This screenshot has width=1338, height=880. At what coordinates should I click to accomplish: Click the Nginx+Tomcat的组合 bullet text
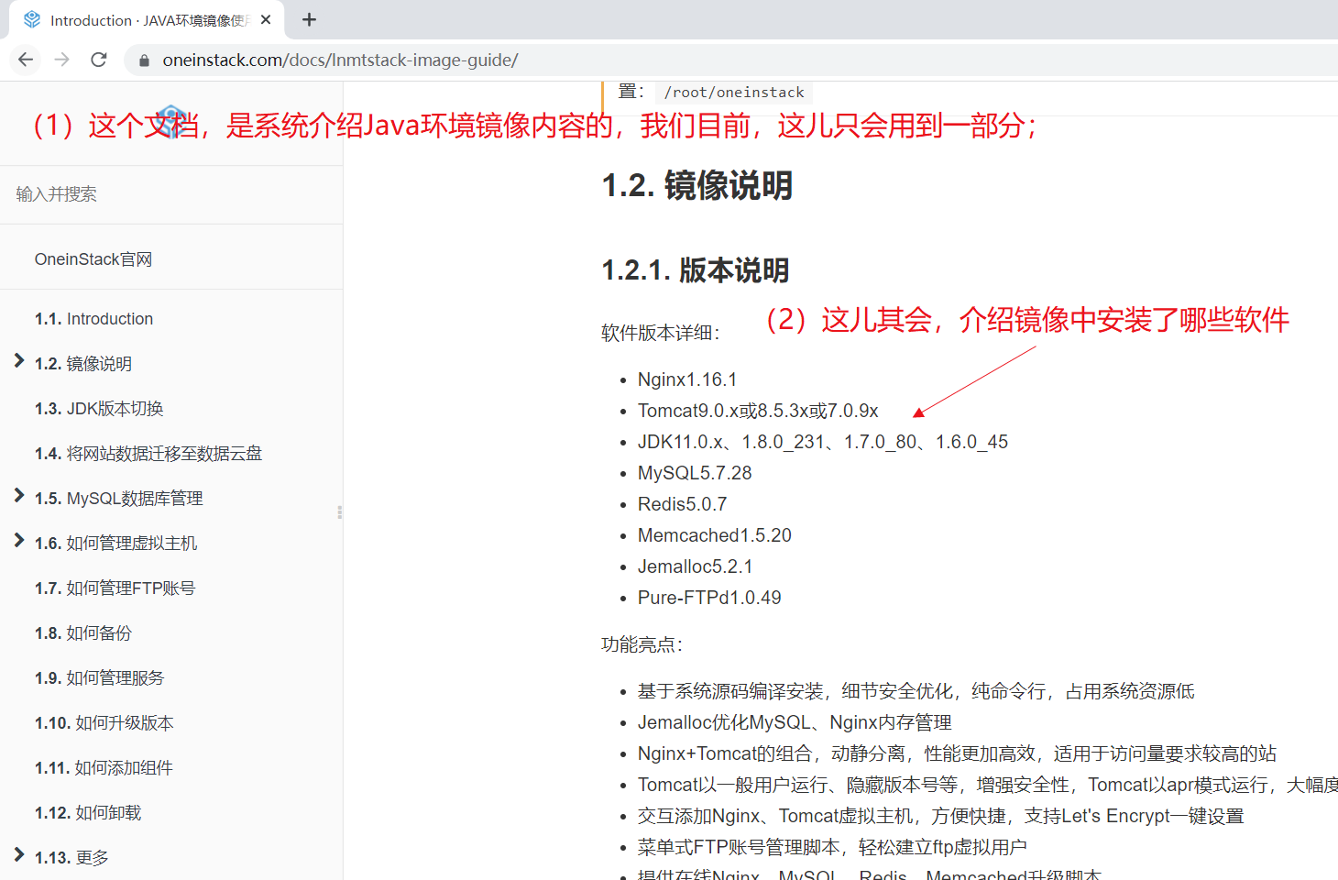click(958, 753)
